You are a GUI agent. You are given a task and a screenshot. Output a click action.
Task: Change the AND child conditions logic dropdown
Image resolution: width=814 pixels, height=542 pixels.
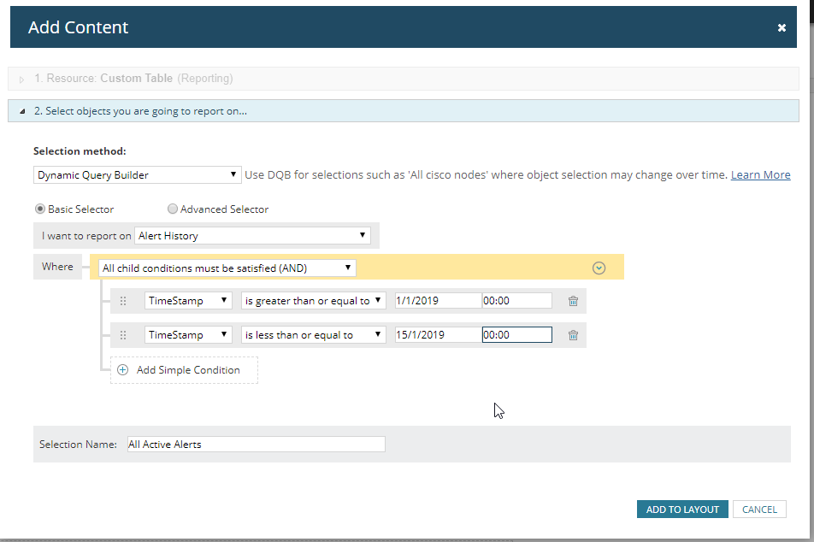pos(227,267)
